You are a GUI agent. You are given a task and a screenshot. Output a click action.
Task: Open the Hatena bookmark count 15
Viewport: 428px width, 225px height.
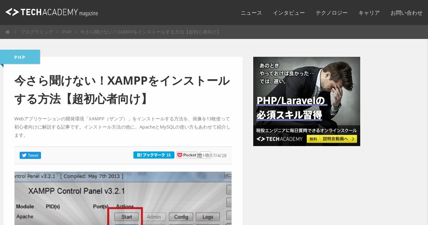click(169, 155)
